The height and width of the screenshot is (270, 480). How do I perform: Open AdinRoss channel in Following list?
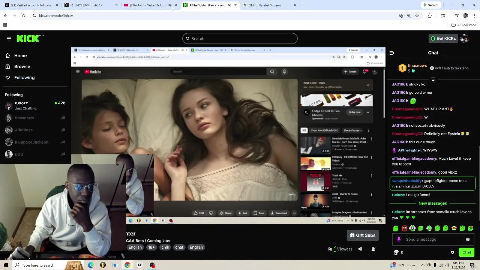coord(35,130)
